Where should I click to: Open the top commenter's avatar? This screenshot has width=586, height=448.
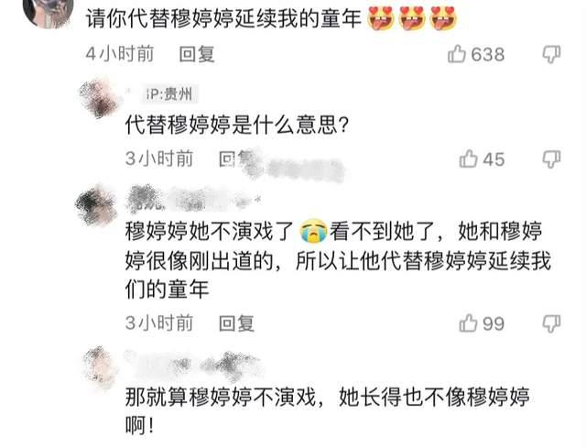[48, 11]
